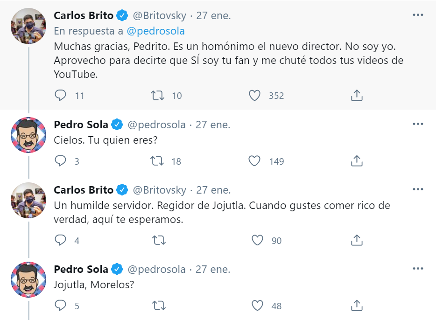Open more options on "Jojutla, Morelos?" tweet
This screenshot has height=320, width=436.
click(418, 269)
